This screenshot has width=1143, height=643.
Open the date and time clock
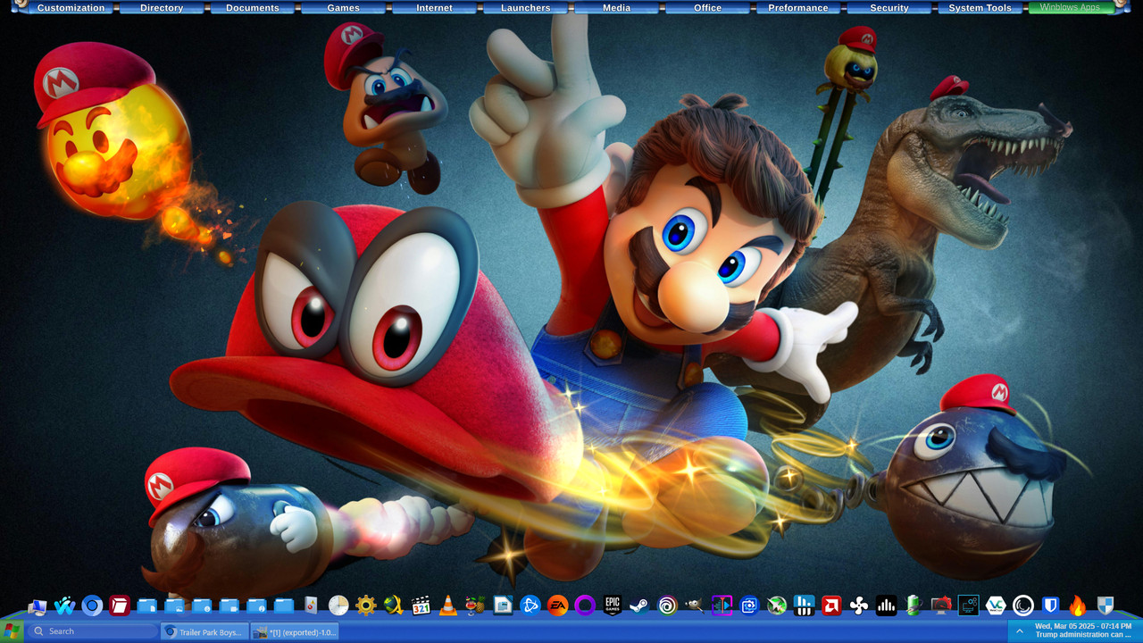point(1083,627)
